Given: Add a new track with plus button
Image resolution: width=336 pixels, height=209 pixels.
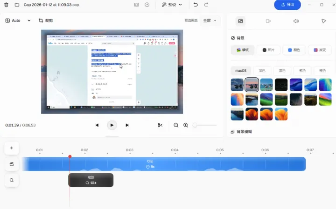Looking at the screenshot, I should (12, 148).
